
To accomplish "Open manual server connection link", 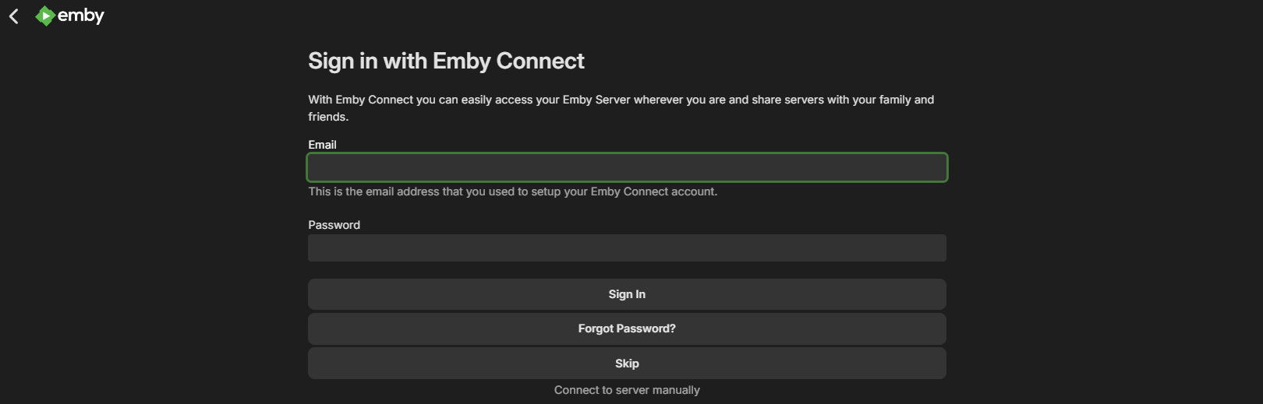I will tap(627, 390).
